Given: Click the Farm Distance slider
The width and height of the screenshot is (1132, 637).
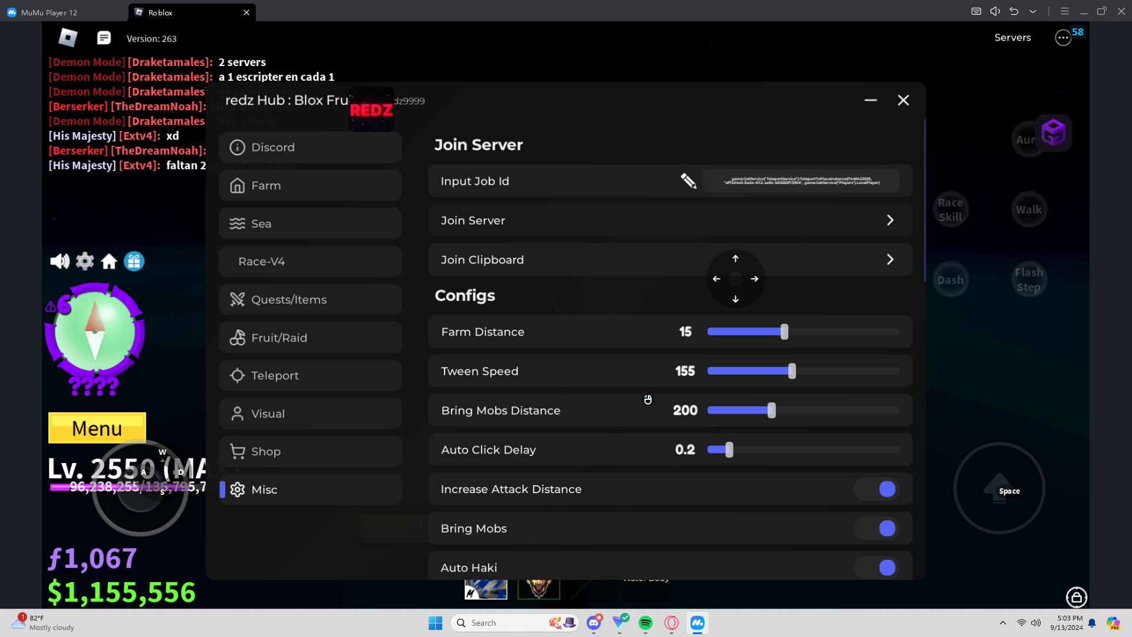Looking at the screenshot, I should tap(804, 331).
